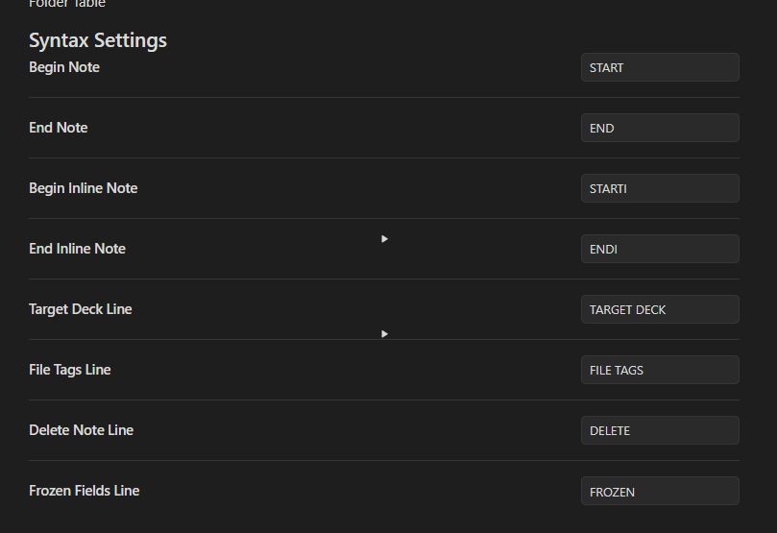Focus the End Inline Note ENDI field
The width and height of the screenshot is (777, 533).
(x=660, y=249)
